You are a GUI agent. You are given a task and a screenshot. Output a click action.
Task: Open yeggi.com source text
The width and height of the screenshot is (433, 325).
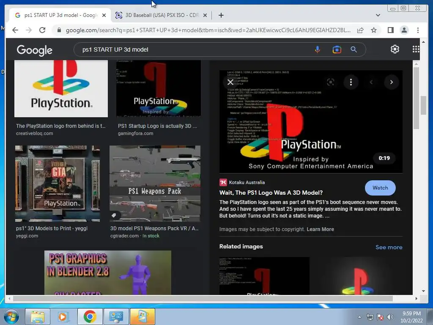[27, 236]
